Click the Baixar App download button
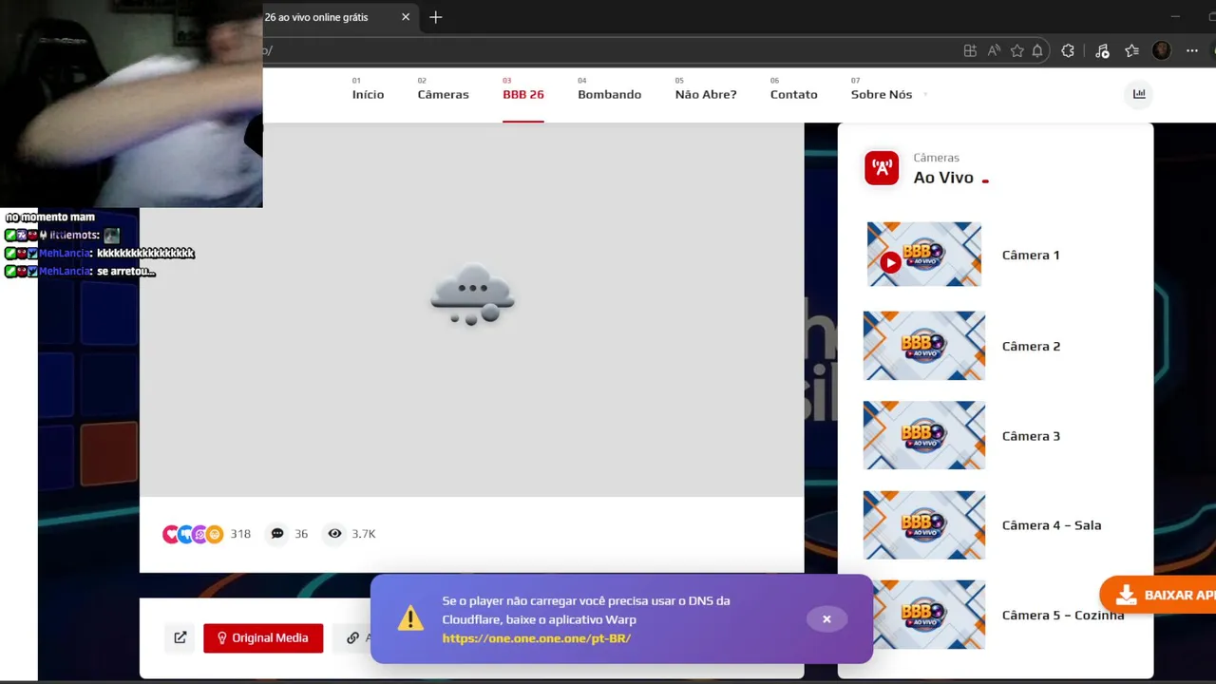Image resolution: width=1216 pixels, height=684 pixels. click(1158, 595)
